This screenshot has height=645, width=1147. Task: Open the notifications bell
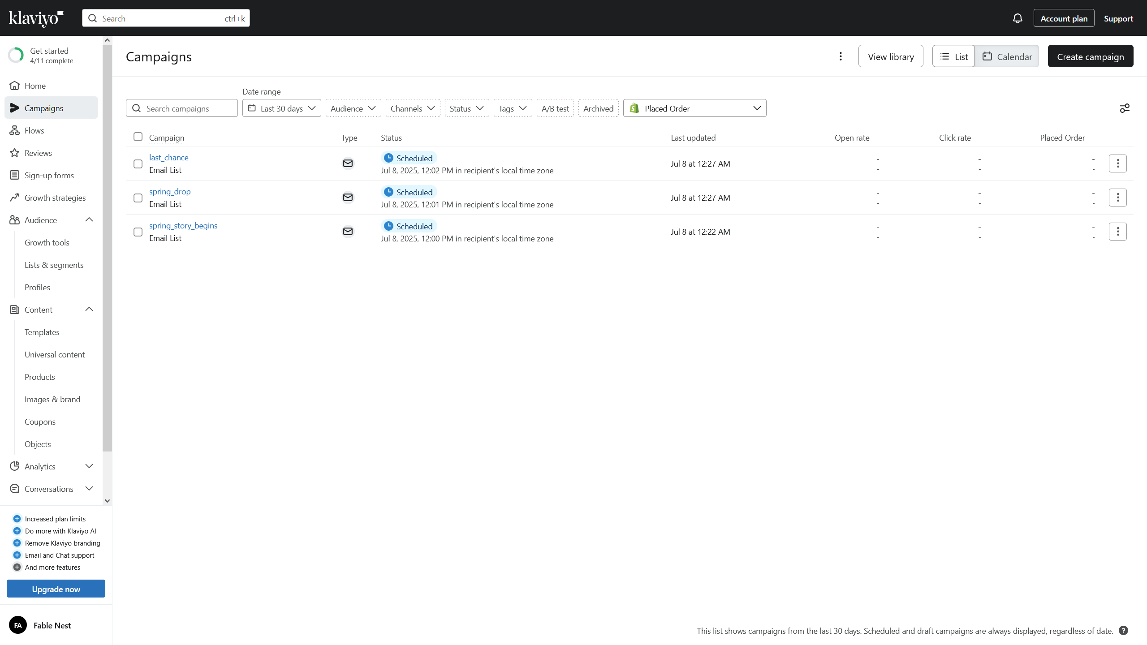(1018, 18)
